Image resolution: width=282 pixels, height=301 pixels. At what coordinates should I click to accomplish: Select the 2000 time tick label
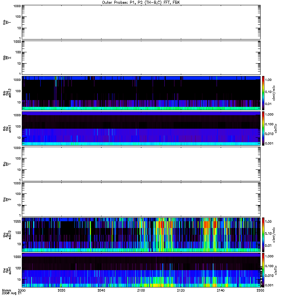[22, 291]
